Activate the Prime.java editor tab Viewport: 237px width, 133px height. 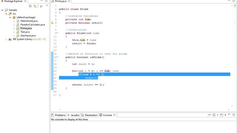click(x=61, y=1)
